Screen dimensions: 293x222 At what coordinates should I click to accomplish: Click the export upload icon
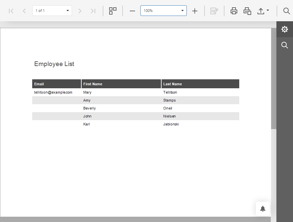(x=261, y=11)
